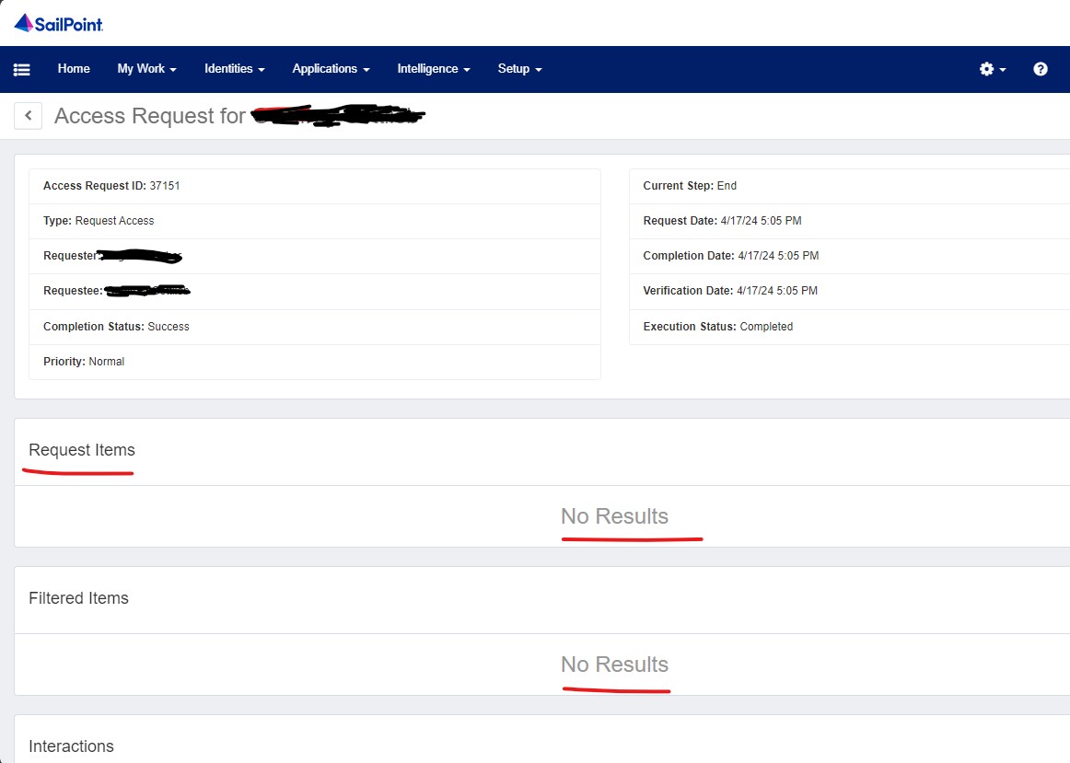
Task: Click the Request Items section heading
Action: 82,450
